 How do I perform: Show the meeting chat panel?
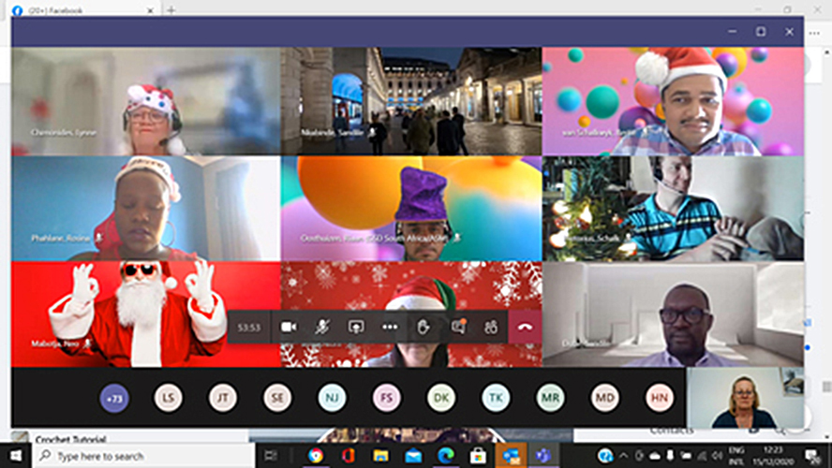(x=458, y=327)
